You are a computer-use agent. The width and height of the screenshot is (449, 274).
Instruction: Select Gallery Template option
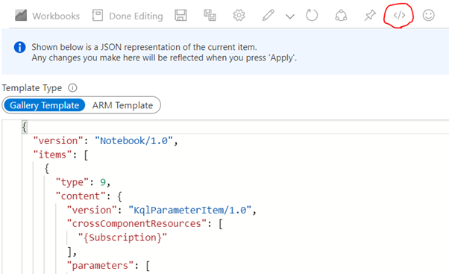(45, 105)
